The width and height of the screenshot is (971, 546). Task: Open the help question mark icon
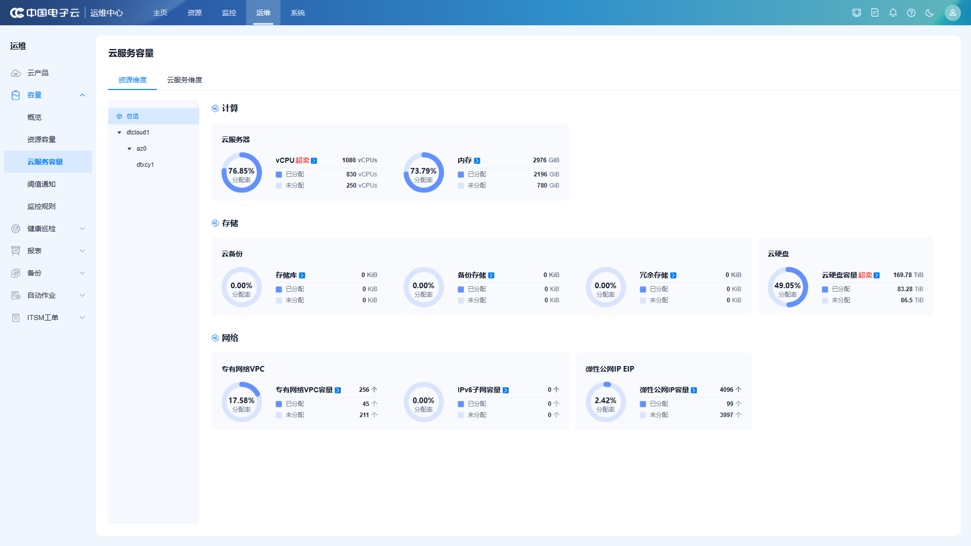[911, 13]
